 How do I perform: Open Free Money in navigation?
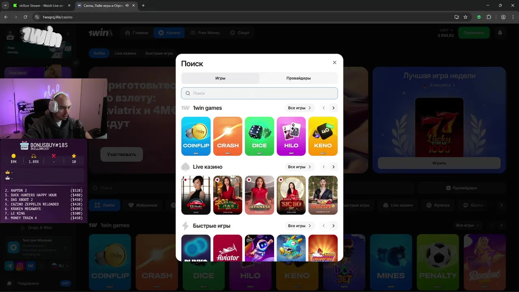[x=205, y=33]
